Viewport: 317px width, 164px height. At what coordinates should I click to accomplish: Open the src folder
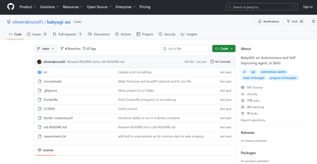(x=46, y=72)
